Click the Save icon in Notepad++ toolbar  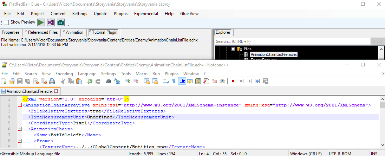click(x=20, y=81)
